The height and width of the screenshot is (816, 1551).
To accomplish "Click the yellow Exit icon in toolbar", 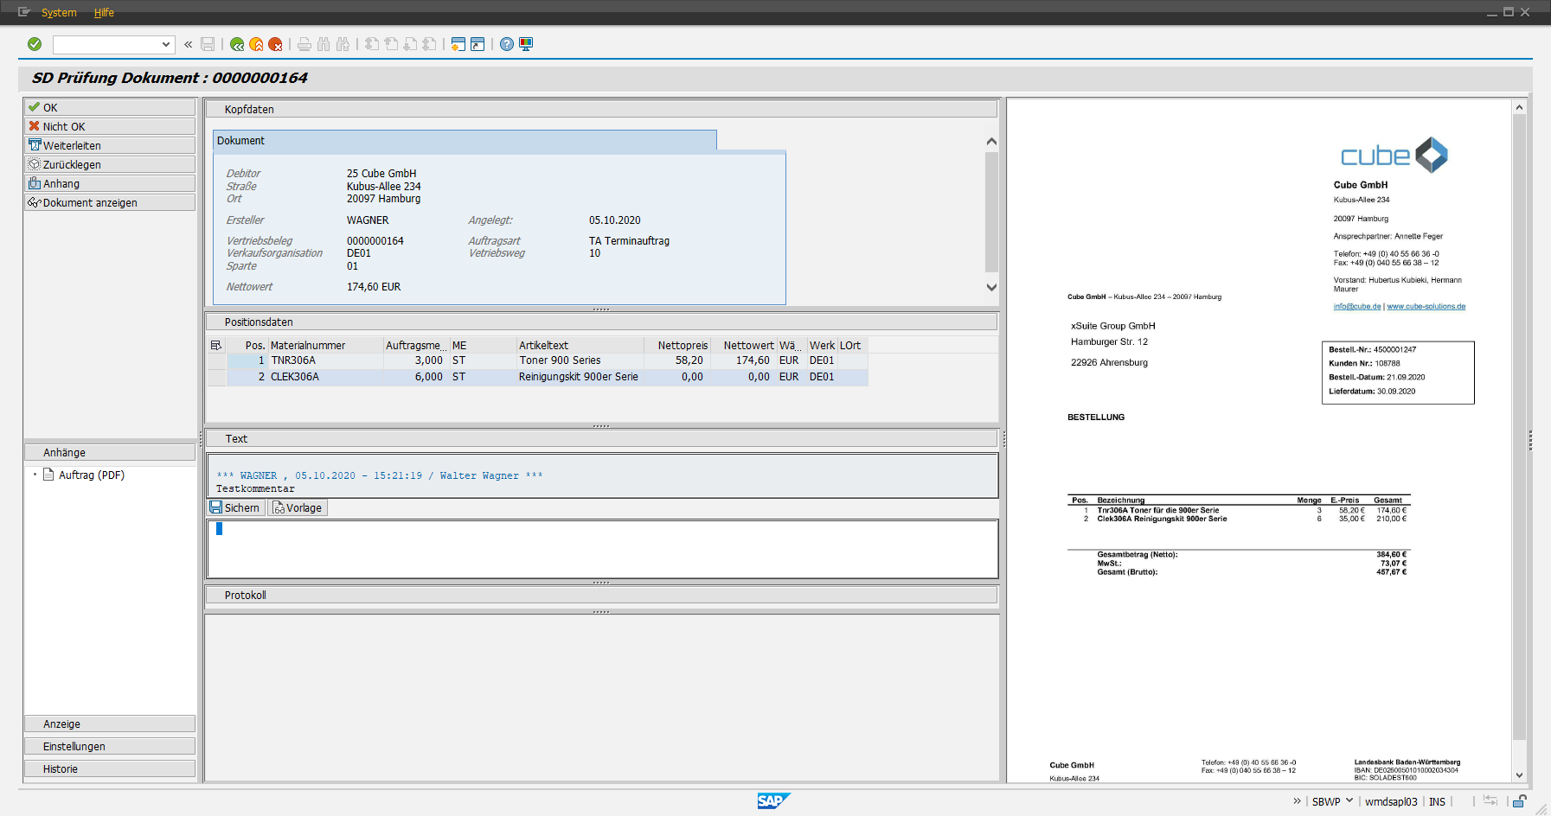I will 256,44.
